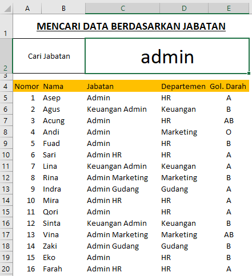Click the Select All corner triangle

click(7, 9)
